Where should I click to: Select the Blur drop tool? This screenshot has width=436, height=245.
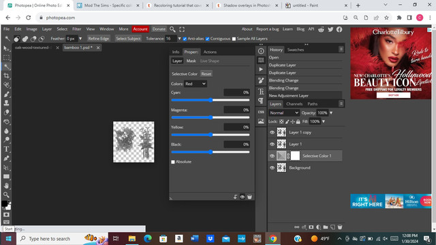click(6, 131)
